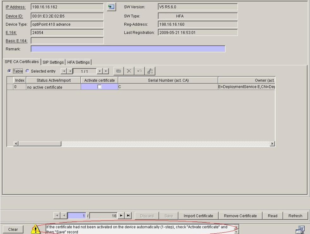310x234 pixels.
Task: Jump to last record in bottom navigator
Action: click(x=128, y=215)
